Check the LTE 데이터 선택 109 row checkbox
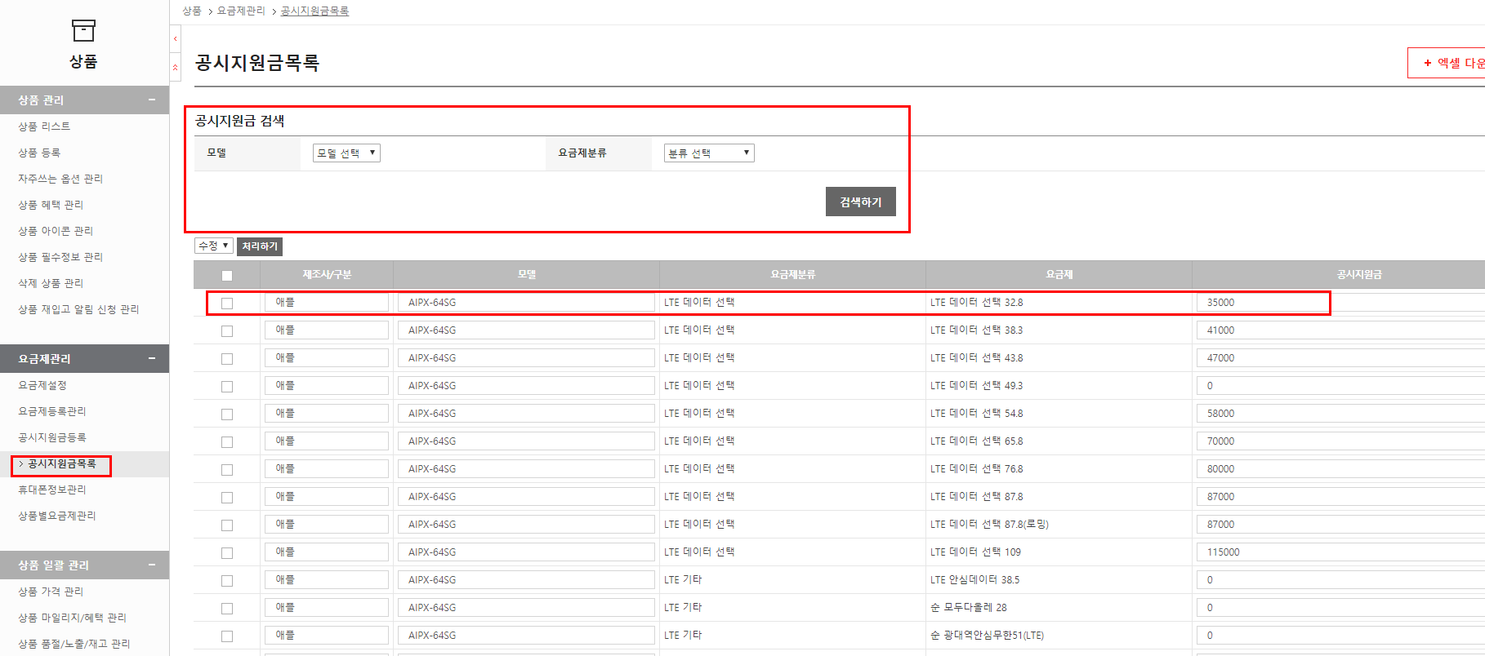 point(227,553)
